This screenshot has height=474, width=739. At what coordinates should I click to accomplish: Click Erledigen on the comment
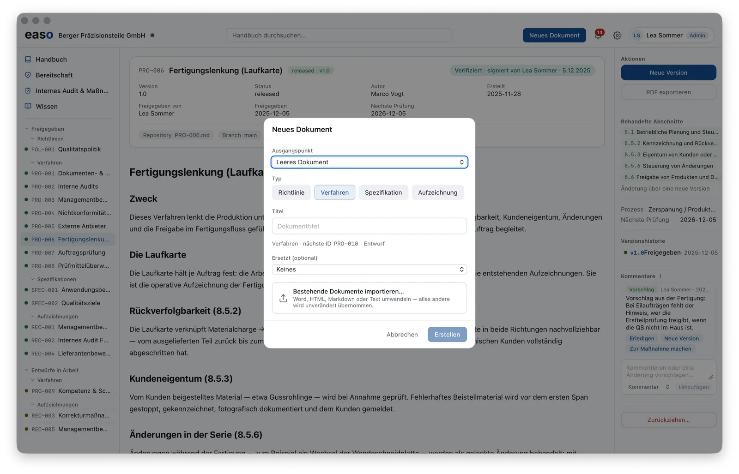click(642, 338)
